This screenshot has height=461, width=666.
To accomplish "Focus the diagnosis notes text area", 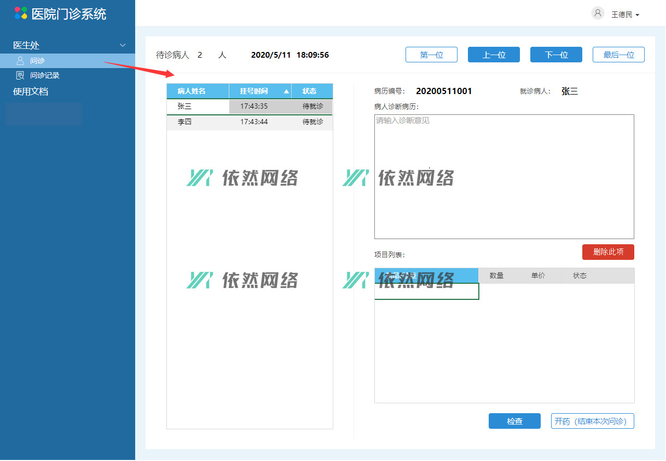I will pos(504,177).
